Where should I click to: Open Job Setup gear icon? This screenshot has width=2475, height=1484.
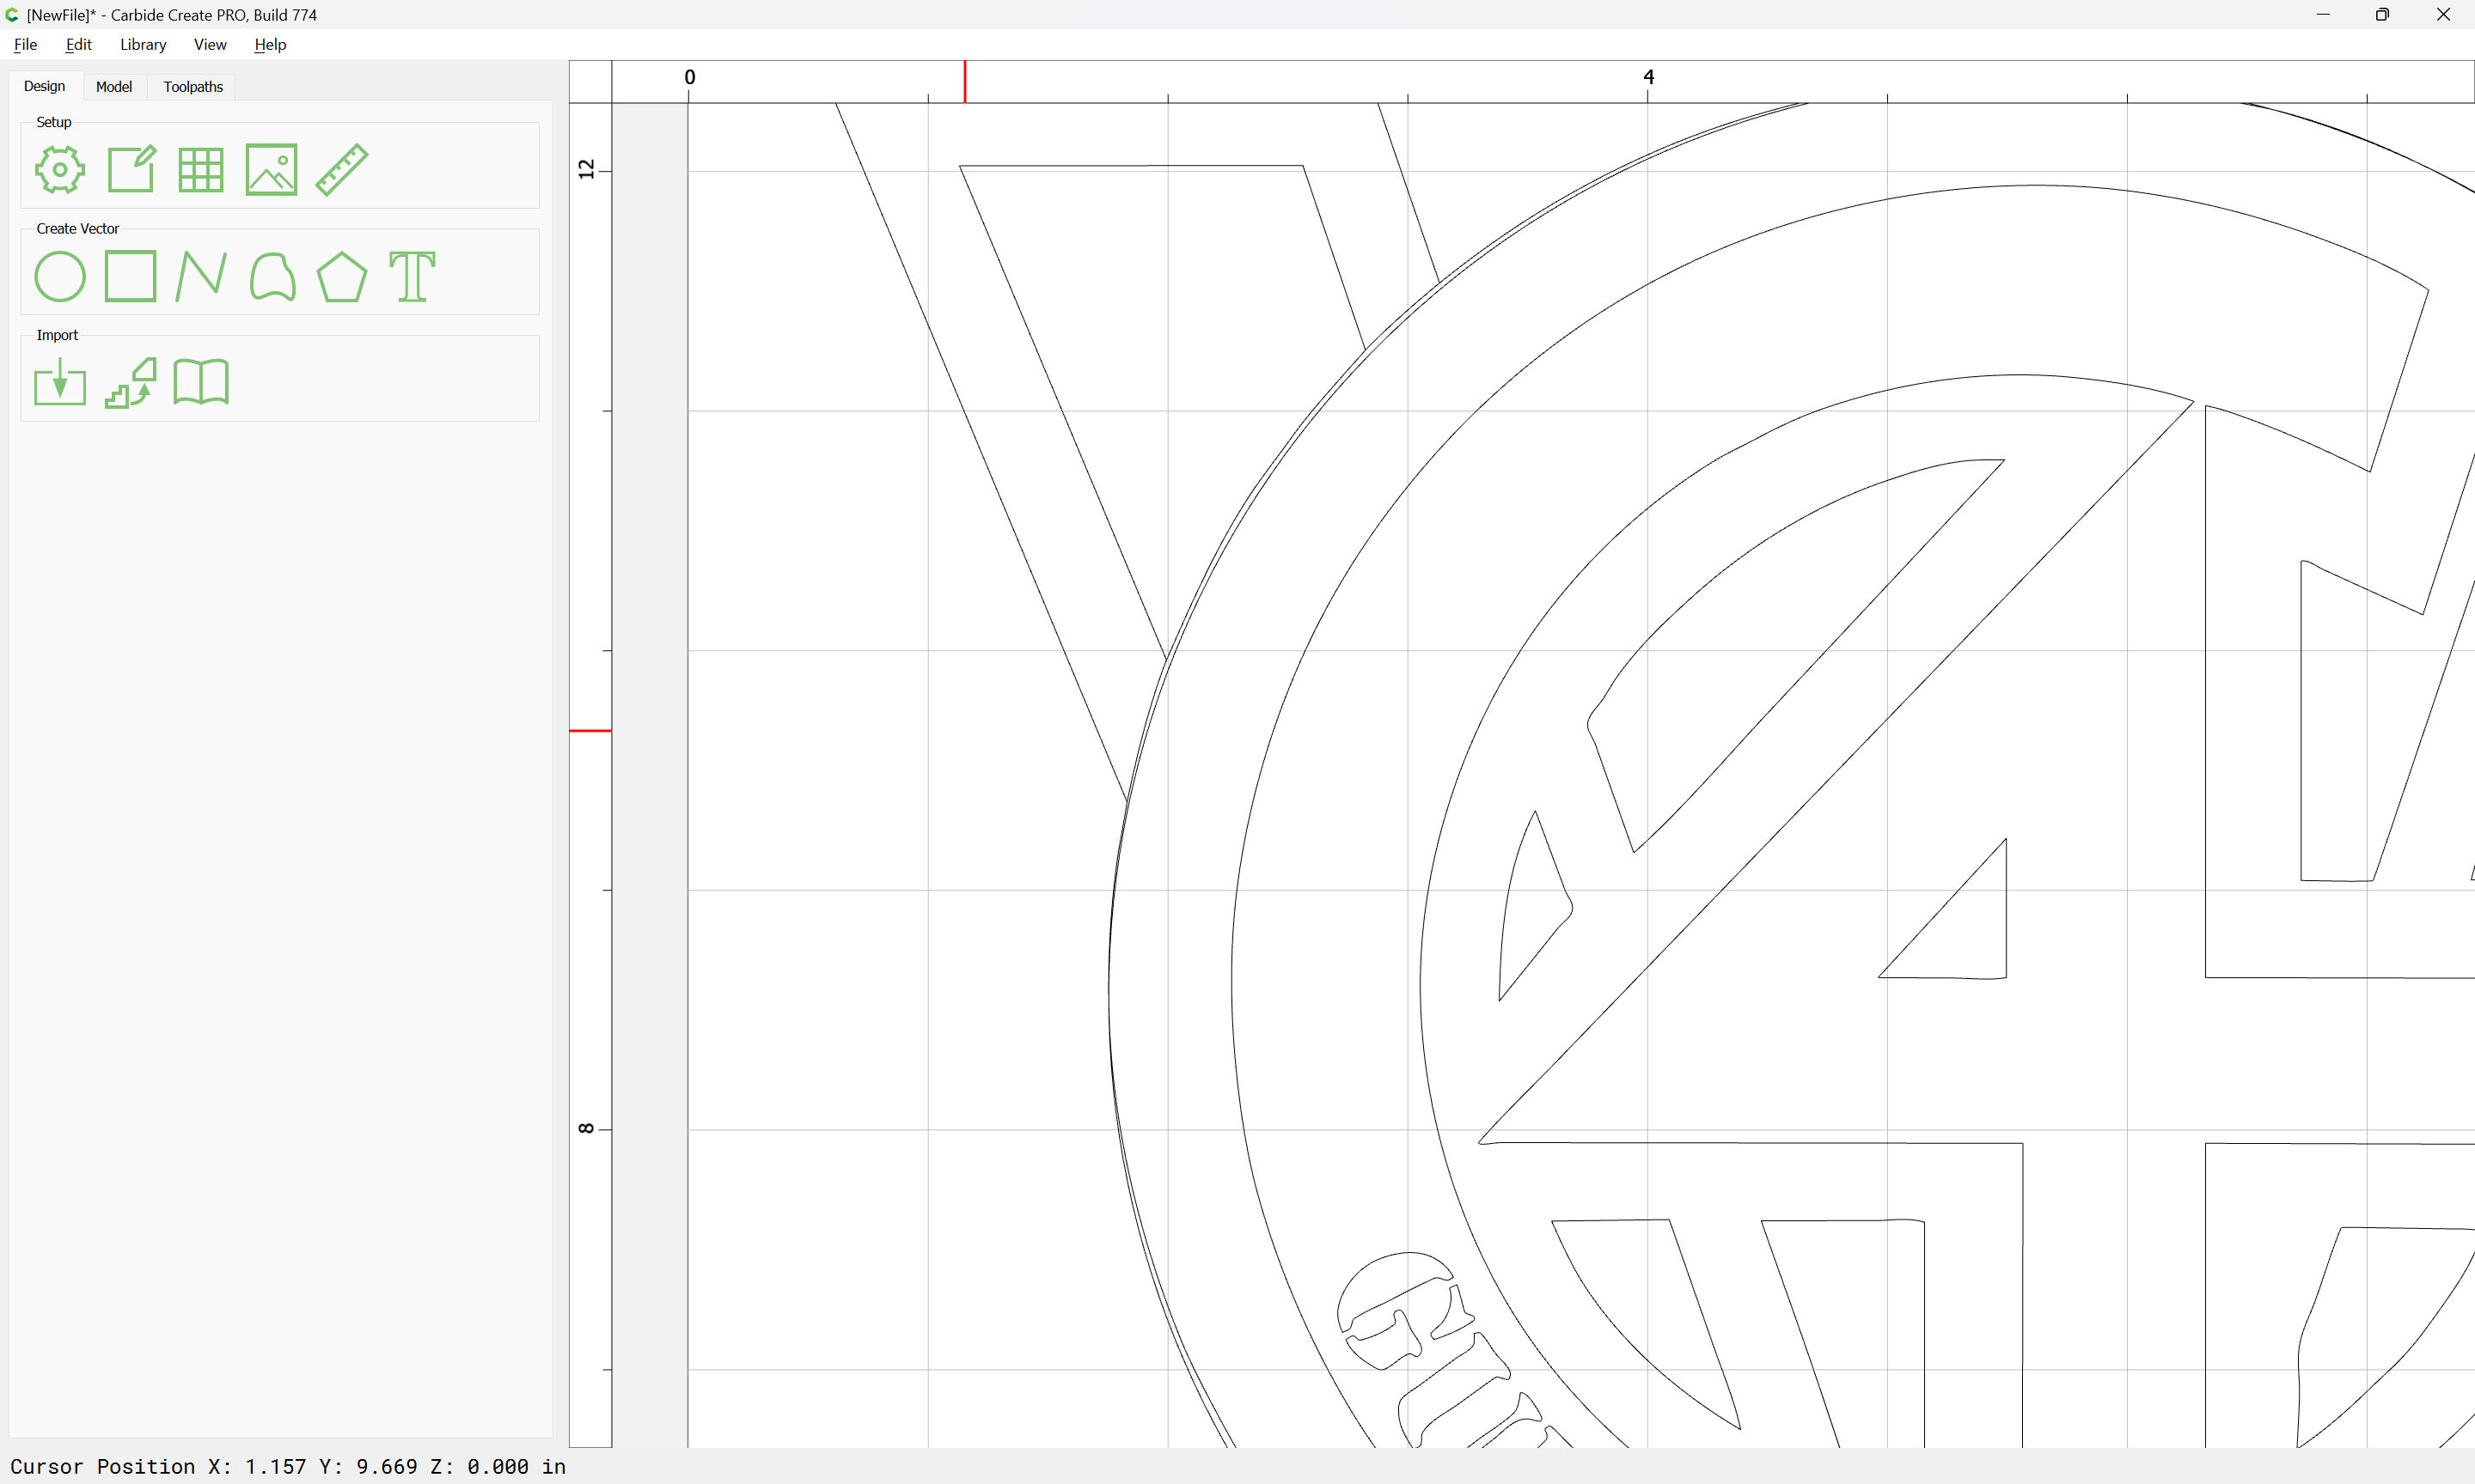pyautogui.click(x=60, y=170)
